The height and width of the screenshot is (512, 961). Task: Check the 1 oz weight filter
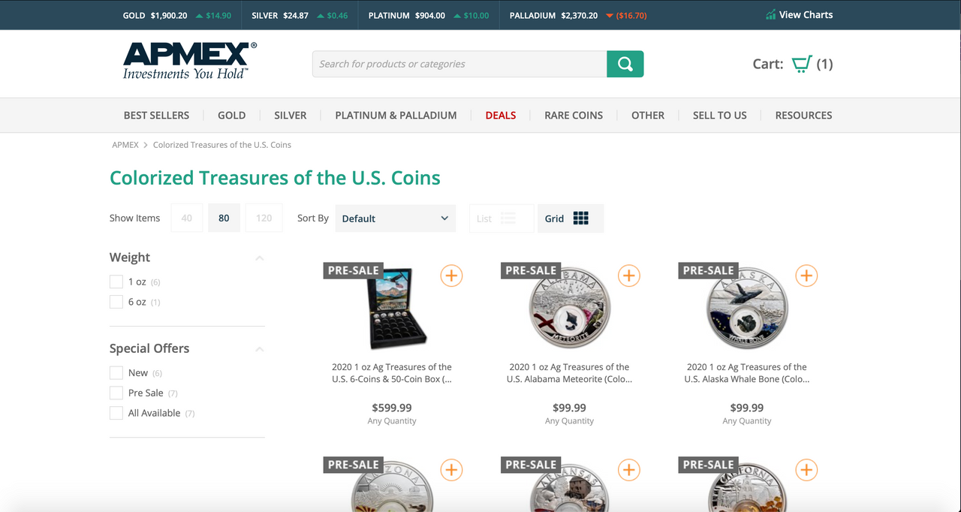point(116,282)
